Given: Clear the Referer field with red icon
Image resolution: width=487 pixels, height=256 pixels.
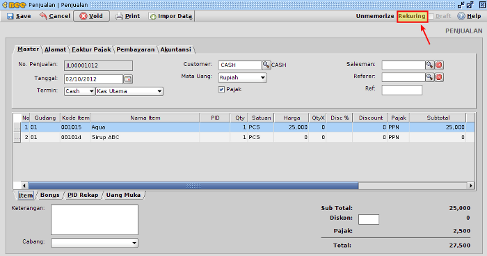Looking at the screenshot, I should (x=439, y=77).
